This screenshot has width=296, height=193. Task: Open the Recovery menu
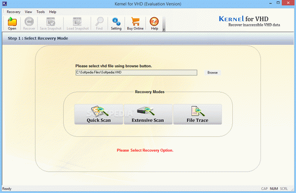pos(13,12)
